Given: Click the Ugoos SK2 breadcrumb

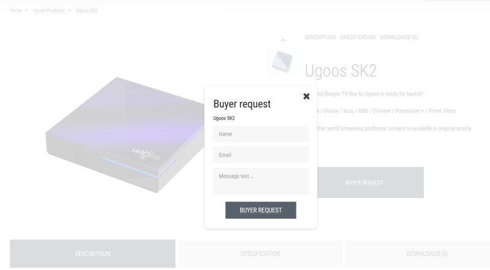Looking at the screenshot, I should 87,10.
